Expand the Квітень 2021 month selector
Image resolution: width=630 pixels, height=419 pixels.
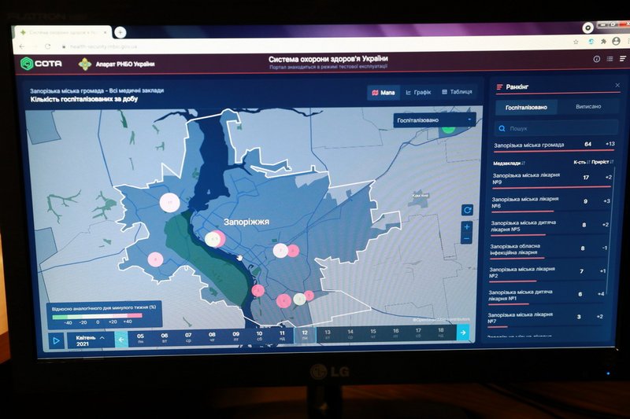coord(87,340)
